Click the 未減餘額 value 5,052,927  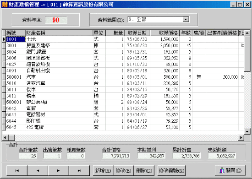click(222, 156)
